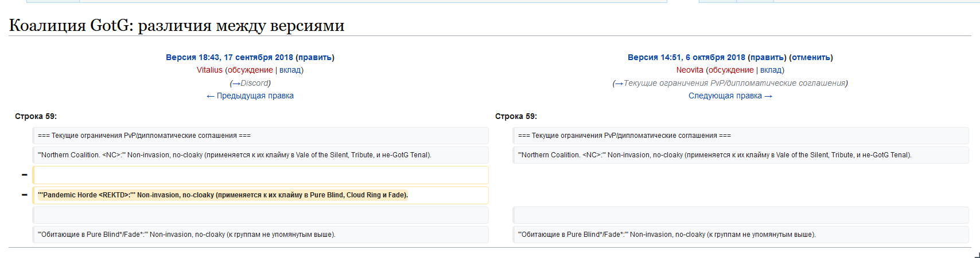Click the "отменить" undo link
Screen dimensions: 980x258
[811, 57]
